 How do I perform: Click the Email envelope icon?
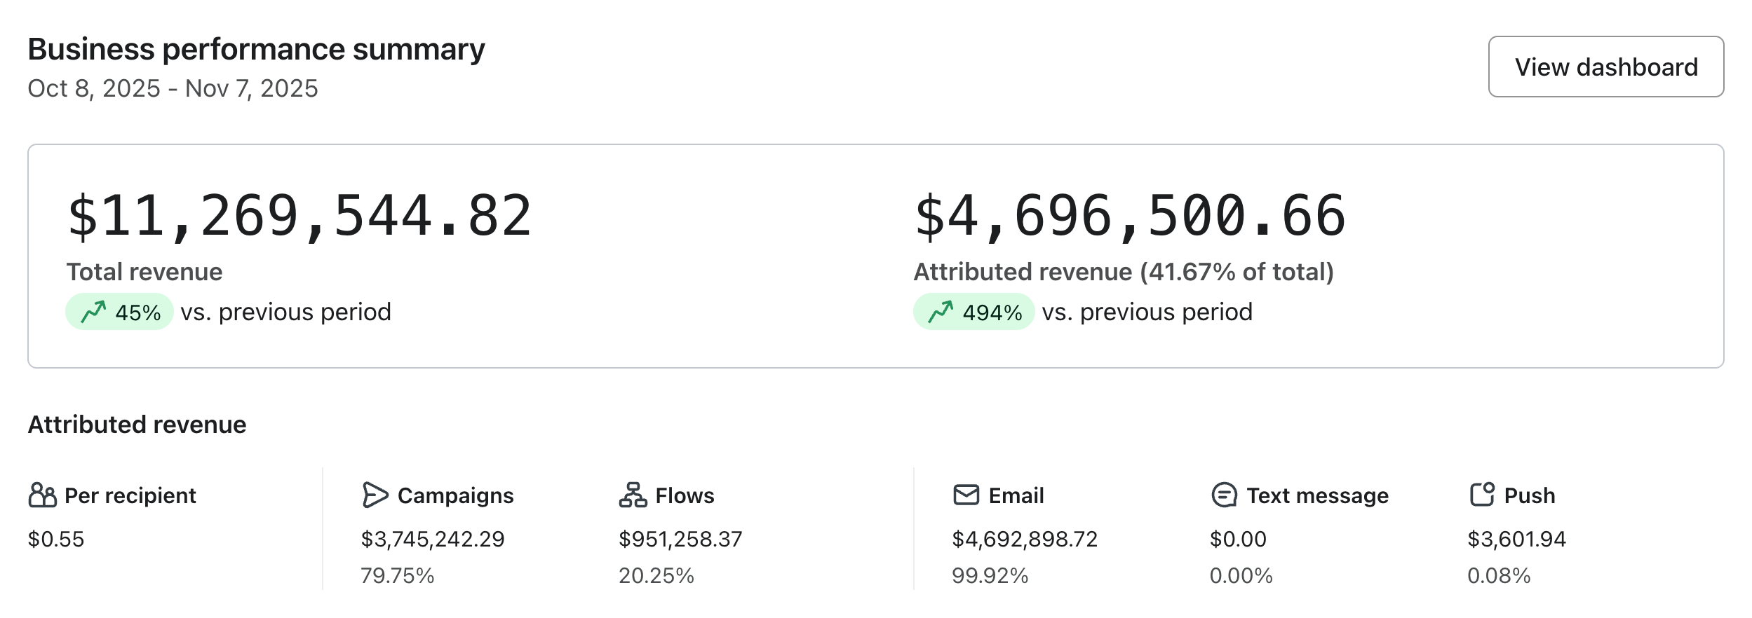[x=966, y=495]
